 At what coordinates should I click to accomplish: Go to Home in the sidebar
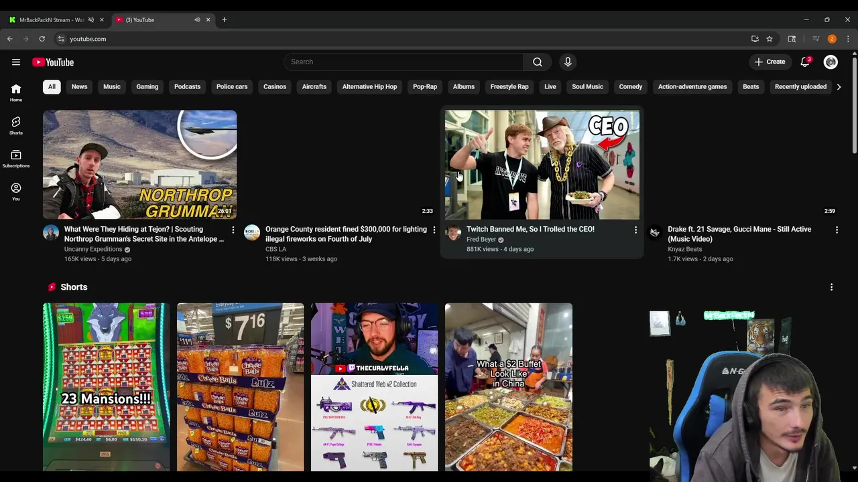16,92
